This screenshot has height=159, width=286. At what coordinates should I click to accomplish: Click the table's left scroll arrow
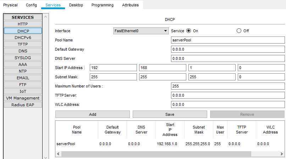tap(58, 154)
